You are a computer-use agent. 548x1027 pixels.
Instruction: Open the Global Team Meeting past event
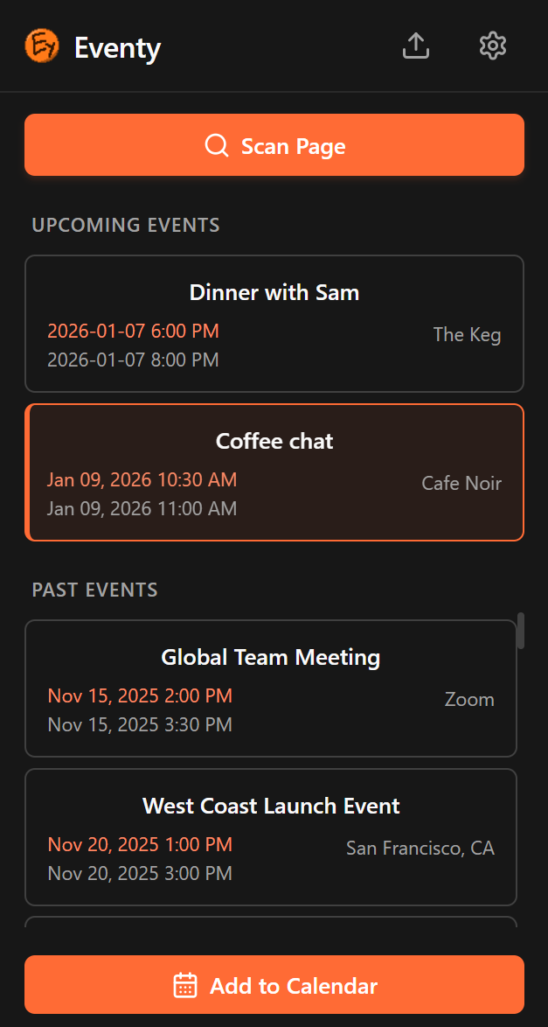[271, 658]
